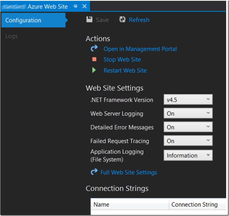The image size is (229, 216).
Task: Click the Web Server Logging label
Action: tap(117, 114)
